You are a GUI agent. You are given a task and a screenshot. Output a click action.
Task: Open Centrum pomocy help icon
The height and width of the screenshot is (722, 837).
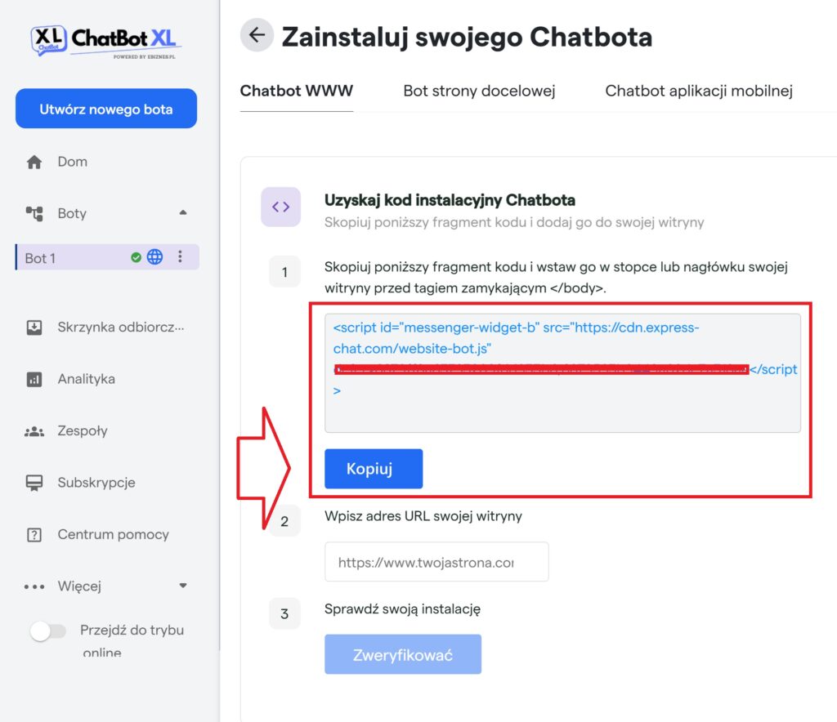tap(34, 535)
